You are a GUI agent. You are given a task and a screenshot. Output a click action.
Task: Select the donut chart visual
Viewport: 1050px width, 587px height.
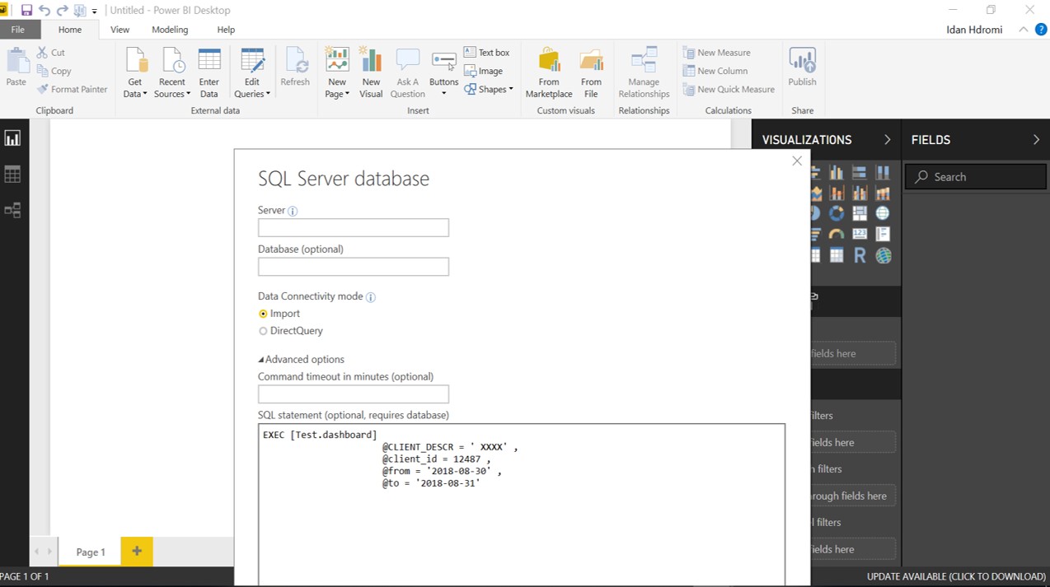(837, 213)
